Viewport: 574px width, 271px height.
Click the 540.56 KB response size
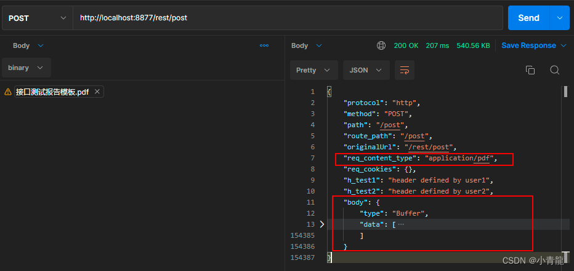[x=473, y=45]
